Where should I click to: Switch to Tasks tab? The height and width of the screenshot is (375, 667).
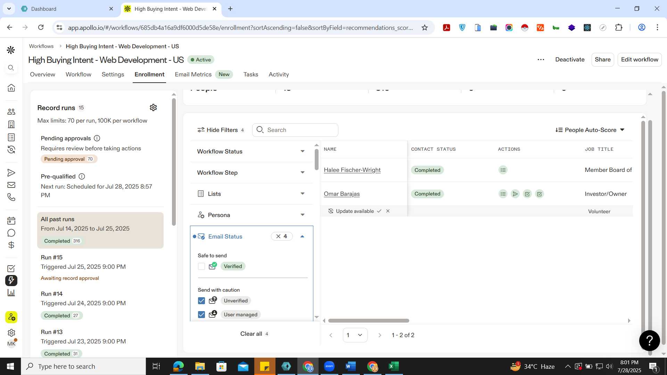pos(251,74)
